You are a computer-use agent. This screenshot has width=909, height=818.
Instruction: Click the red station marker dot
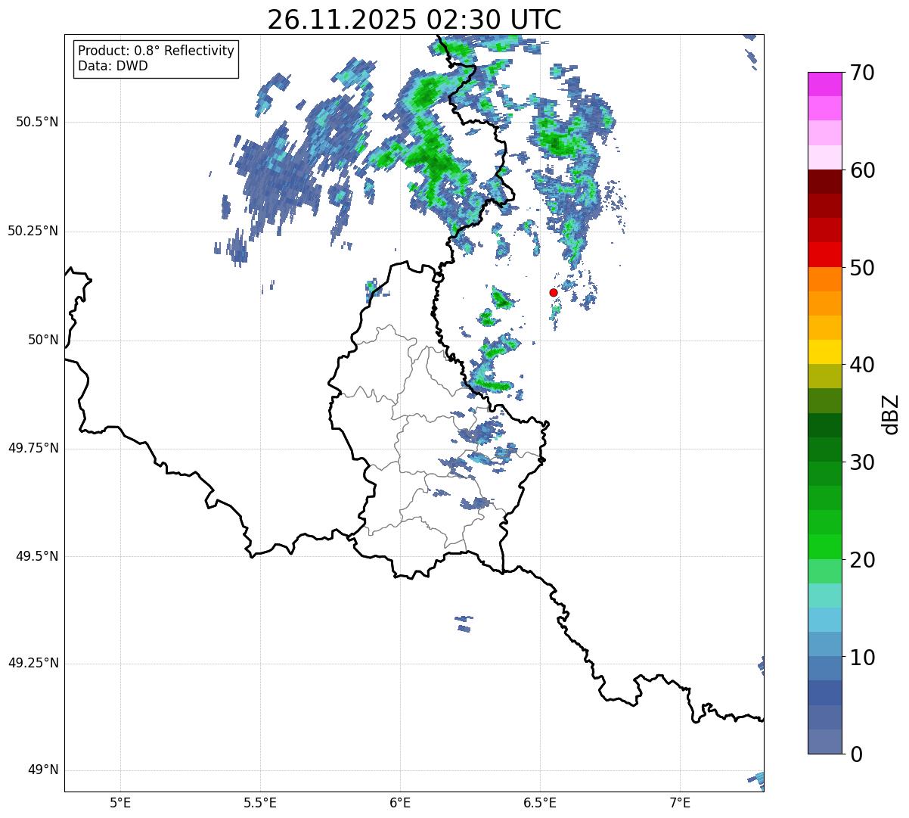554,292
